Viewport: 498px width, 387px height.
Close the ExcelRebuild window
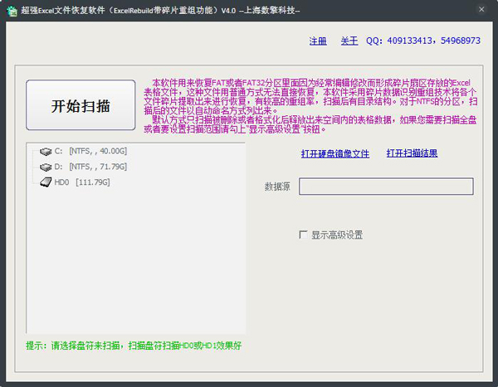(x=481, y=9)
